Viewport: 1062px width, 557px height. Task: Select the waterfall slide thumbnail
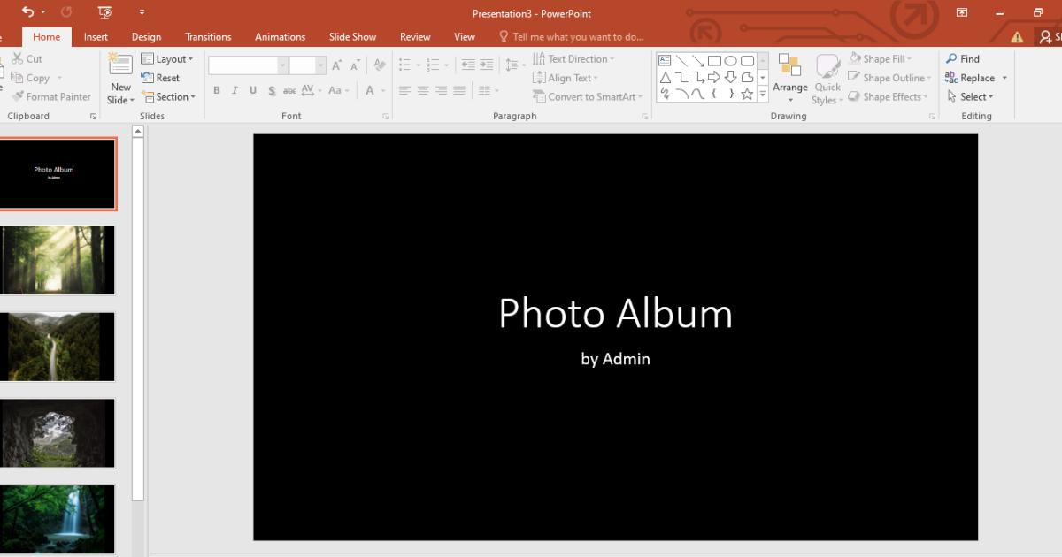58,520
